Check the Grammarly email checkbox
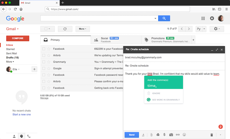Viewport: 230px width, 139px height. (x=44, y=62)
